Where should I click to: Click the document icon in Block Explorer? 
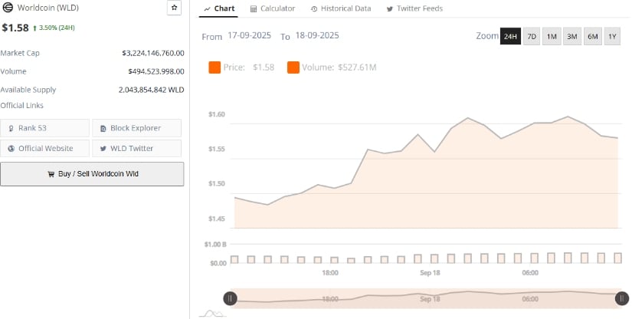(103, 128)
